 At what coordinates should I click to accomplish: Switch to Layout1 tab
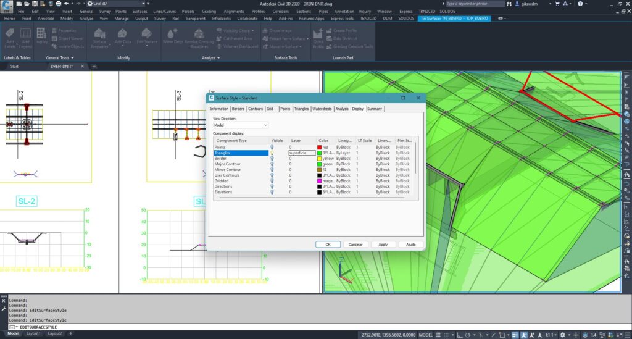click(33, 333)
